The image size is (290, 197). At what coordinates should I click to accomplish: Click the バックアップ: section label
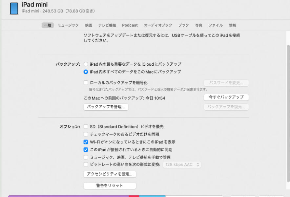(x=68, y=64)
